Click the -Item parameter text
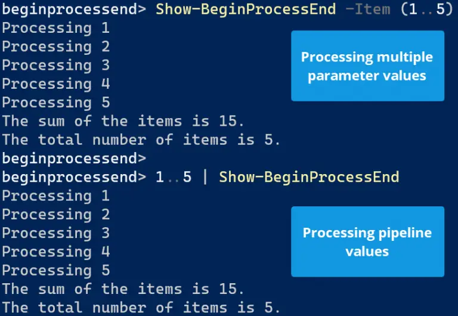The width and height of the screenshot is (458, 316). [x=368, y=10]
